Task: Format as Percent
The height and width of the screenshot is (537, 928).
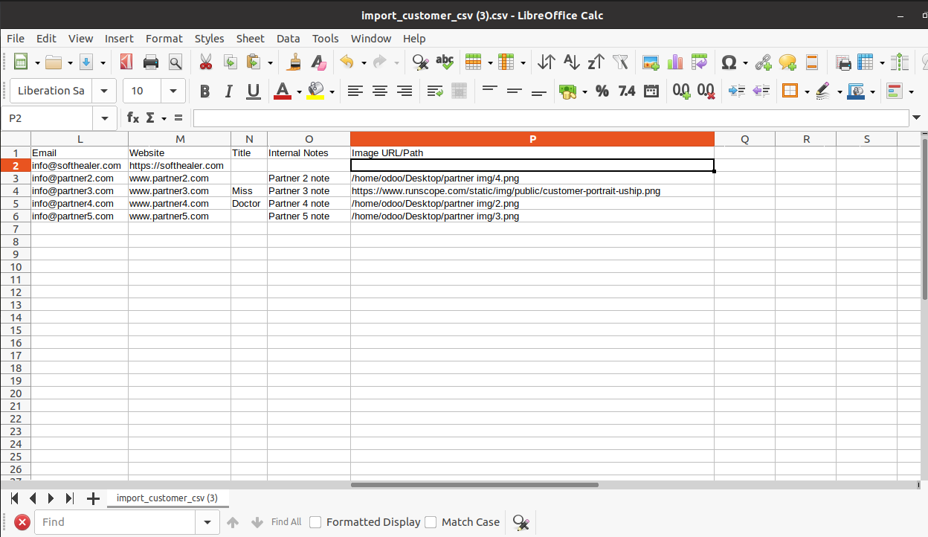Action: (x=602, y=91)
